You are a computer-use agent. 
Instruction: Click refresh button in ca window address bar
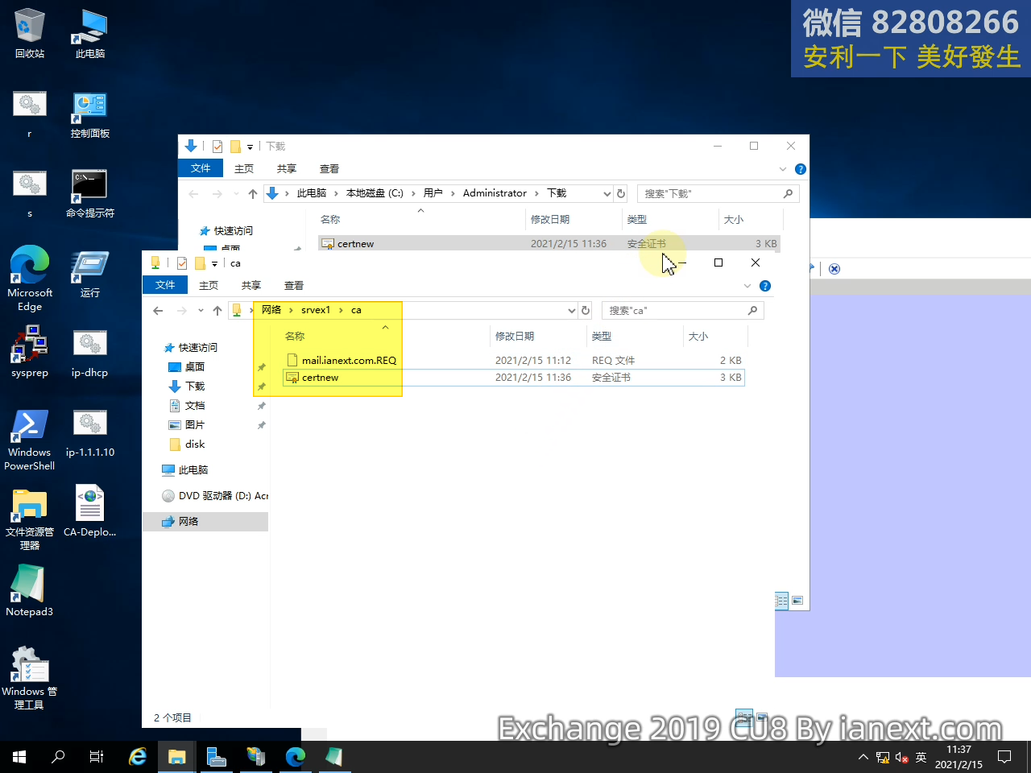click(x=586, y=311)
